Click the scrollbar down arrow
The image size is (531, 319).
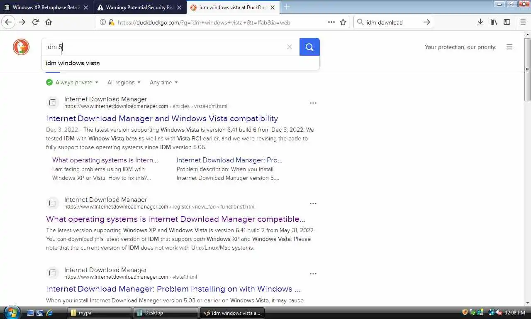coord(527,303)
